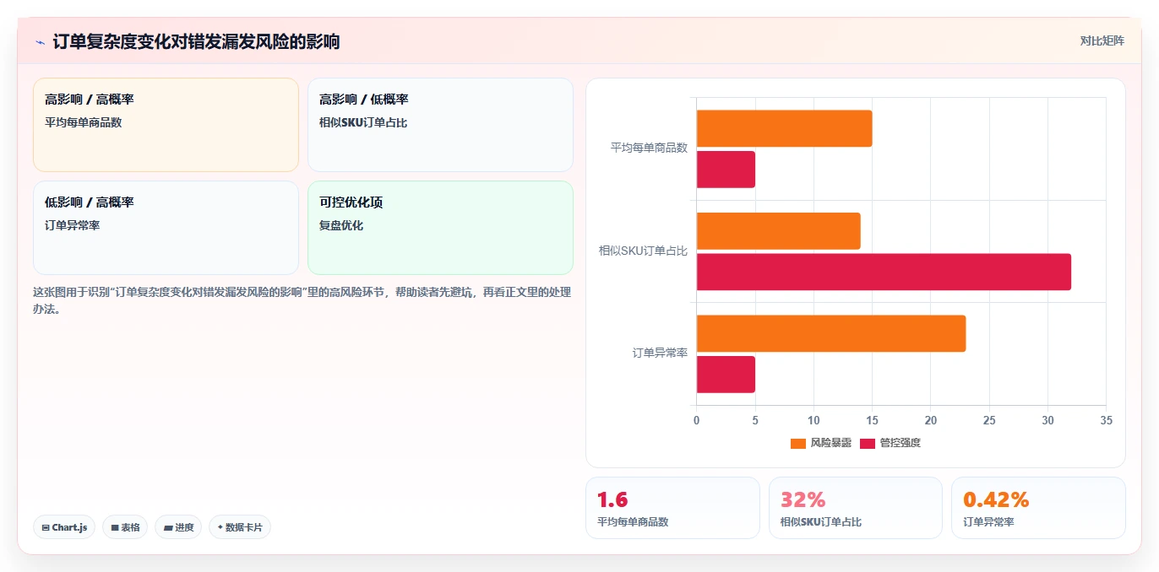Select the 高影响 / 高概率 card

pyautogui.click(x=166, y=125)
